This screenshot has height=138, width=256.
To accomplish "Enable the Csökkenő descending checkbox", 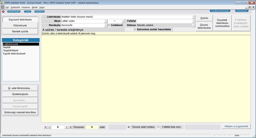I will tap(109, 25).
